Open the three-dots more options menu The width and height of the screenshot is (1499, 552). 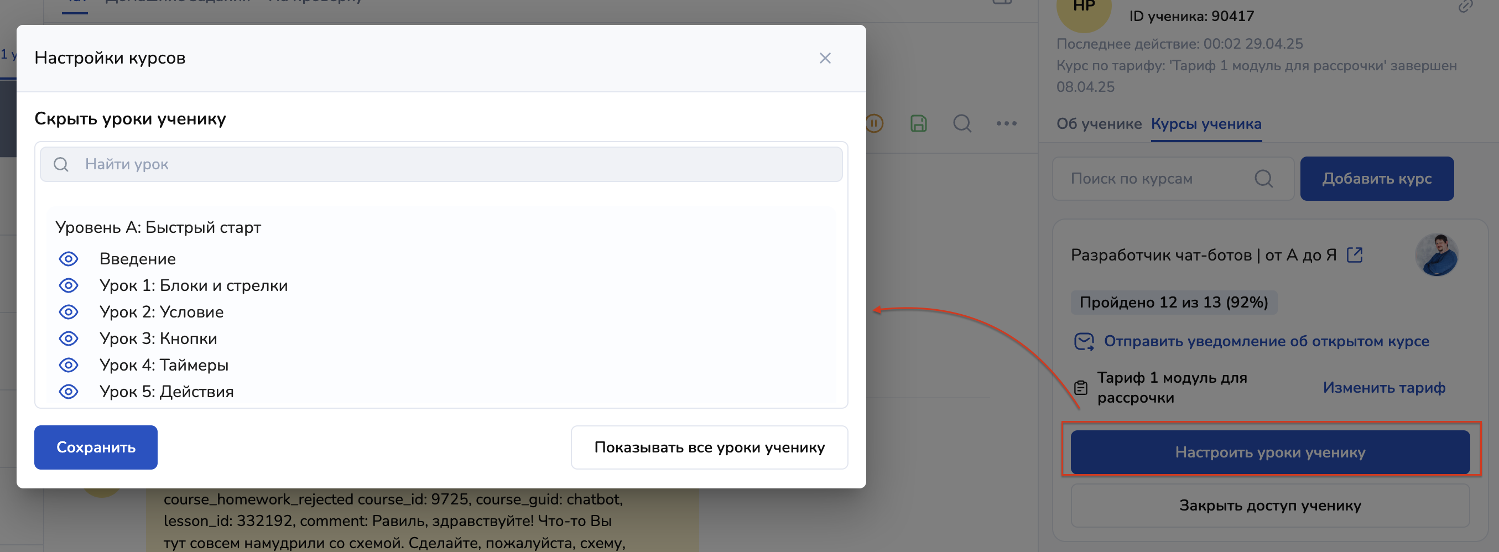[x=1006, y=123]
